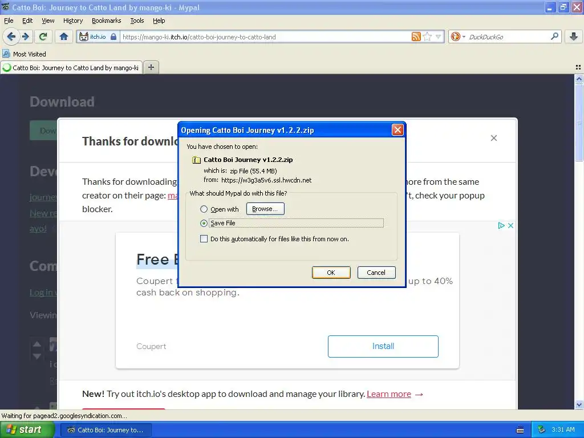The width and height of the screenshot is (584, 438).
Task: Click the page scrollbar down arrow
Action: coord(579,404)
